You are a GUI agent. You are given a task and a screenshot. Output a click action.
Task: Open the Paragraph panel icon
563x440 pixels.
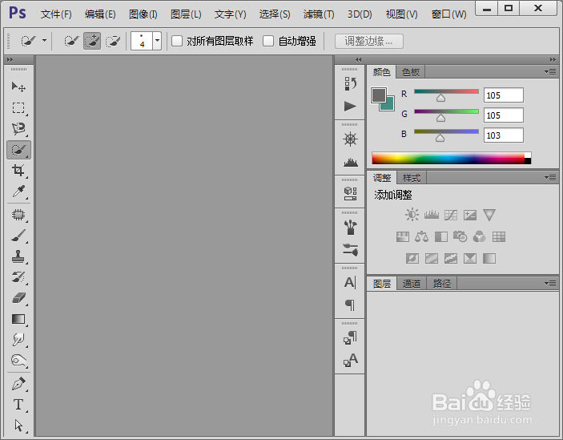[x=350, y=305]
